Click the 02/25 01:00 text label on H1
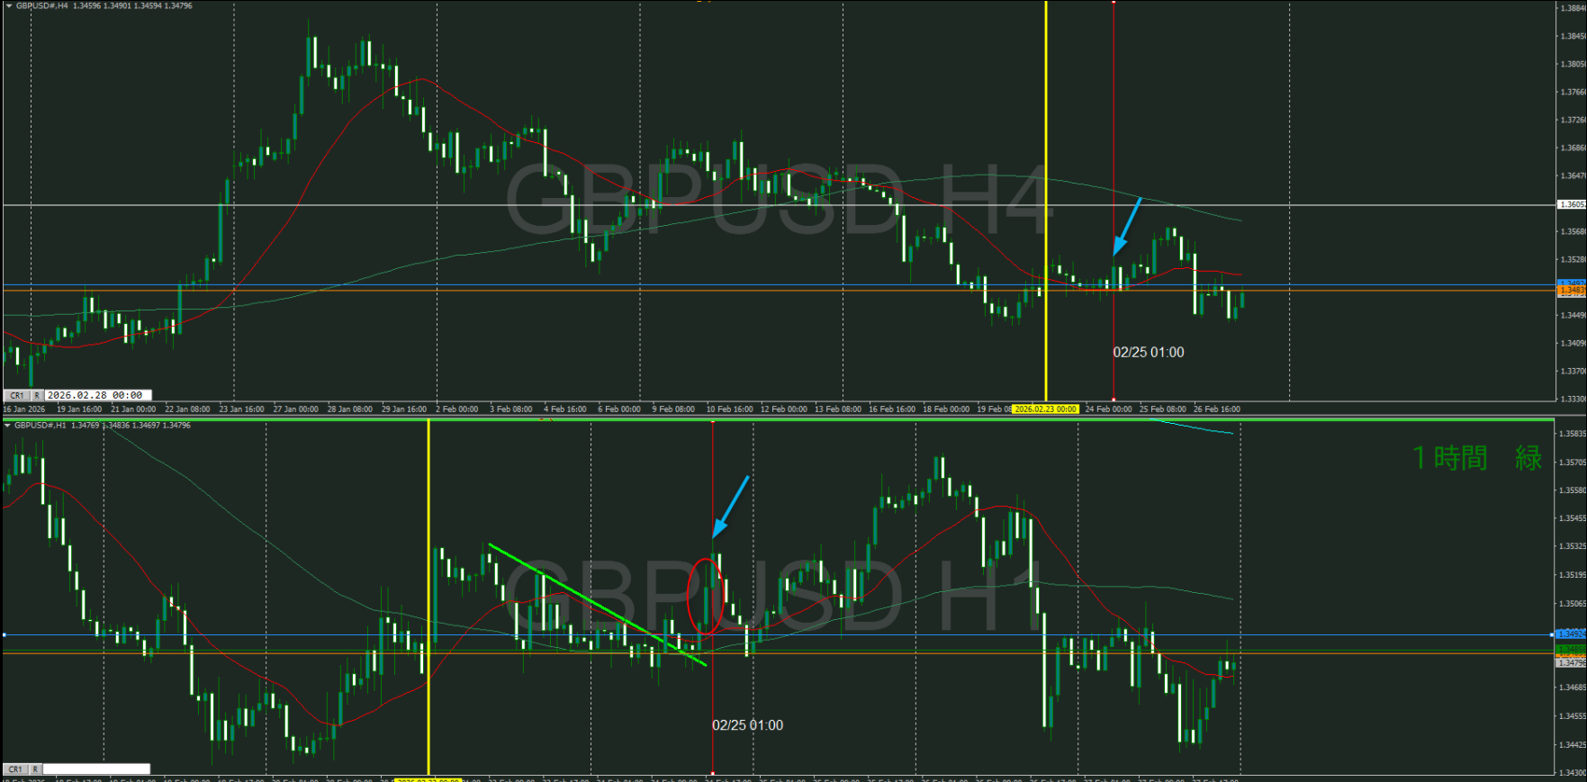The height and width of the screenshot is (782, 1587). click(747, 725)
